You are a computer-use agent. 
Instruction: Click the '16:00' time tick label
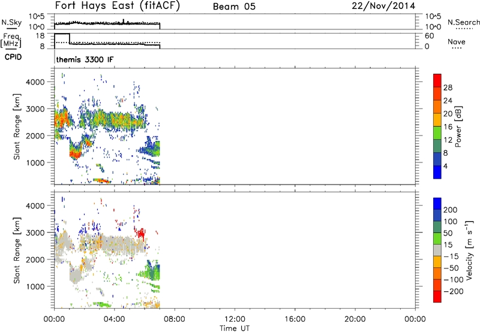point(295,319)
